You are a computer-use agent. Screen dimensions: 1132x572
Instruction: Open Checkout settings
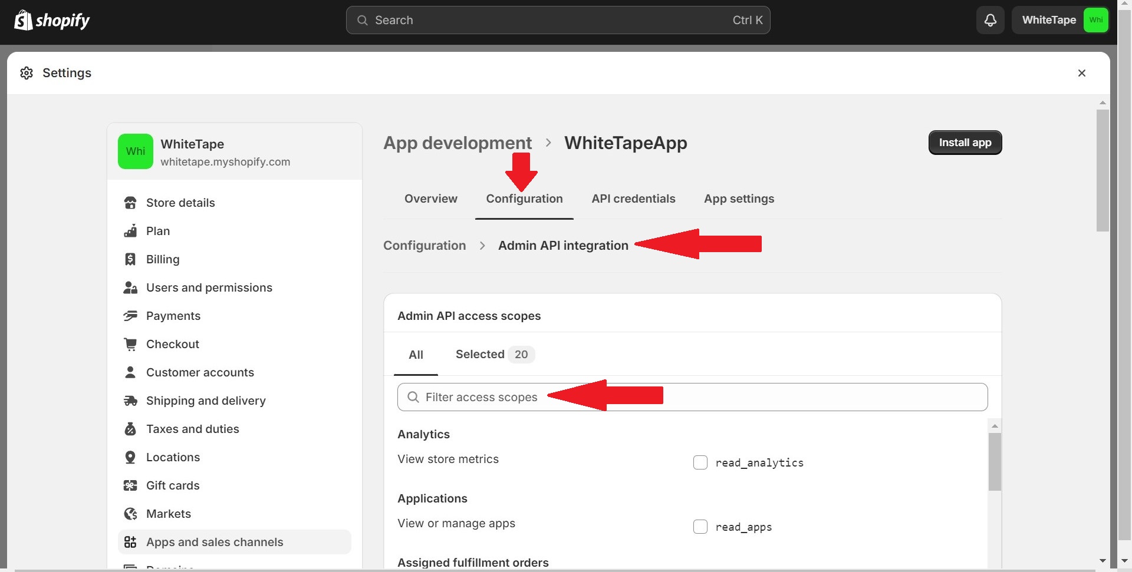[x=235, y=344]
